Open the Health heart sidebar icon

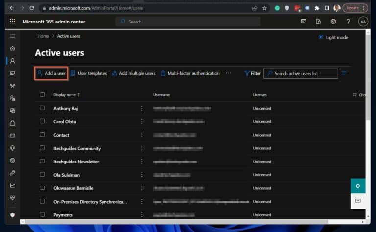(12, 198)
